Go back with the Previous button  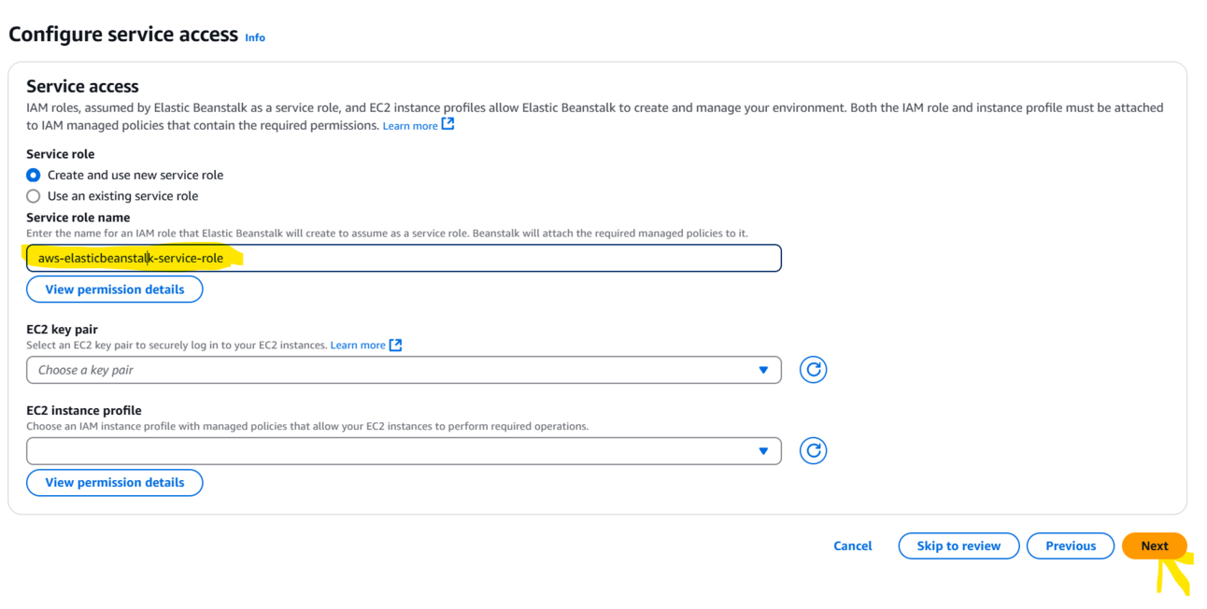(1071, 546)
